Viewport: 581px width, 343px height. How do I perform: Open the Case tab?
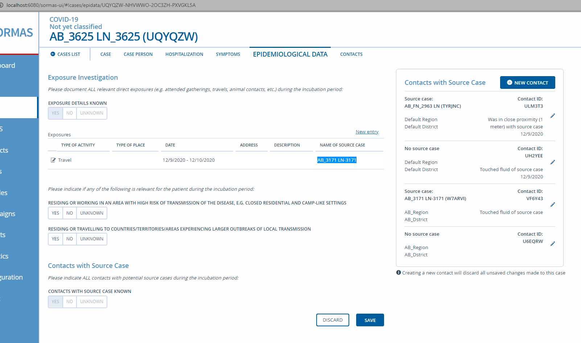106,54
